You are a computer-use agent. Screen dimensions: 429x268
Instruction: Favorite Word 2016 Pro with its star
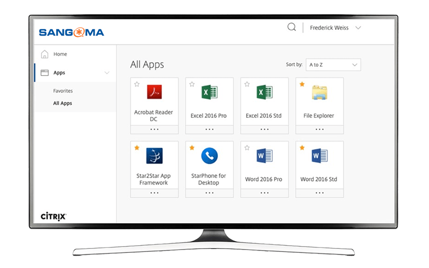(x=247, y=148)
